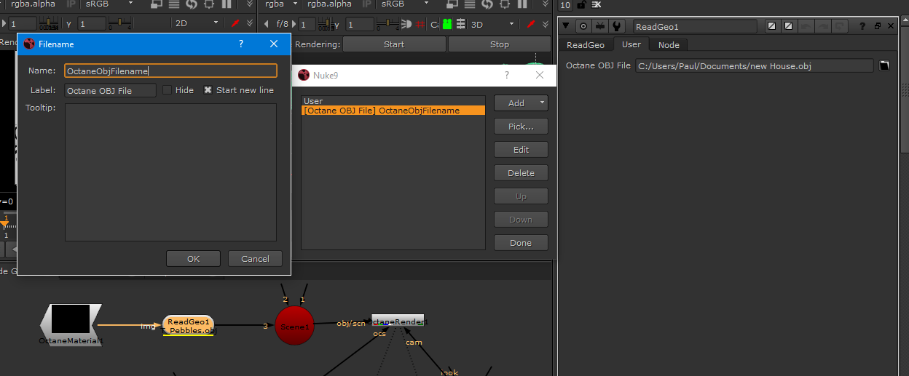
Task: Toggle the padlock icon above properties bin
Action: pos(581,4)
